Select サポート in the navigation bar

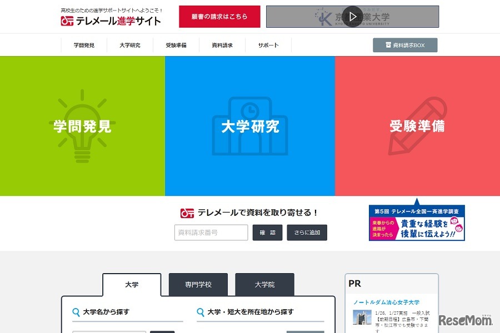click(x=268, y=44)
